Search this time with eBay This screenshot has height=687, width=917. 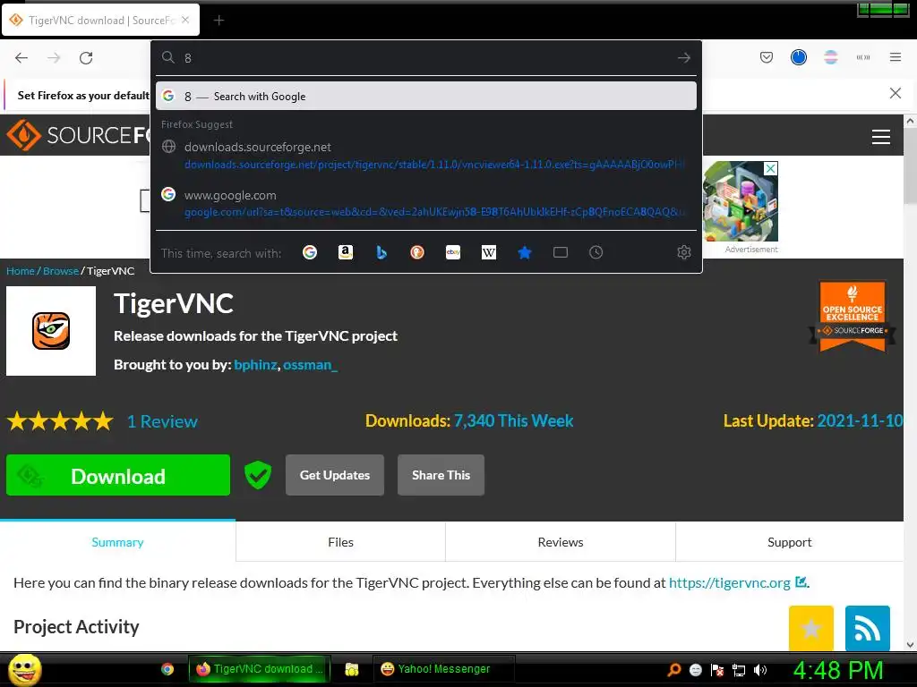click(452, 252)
